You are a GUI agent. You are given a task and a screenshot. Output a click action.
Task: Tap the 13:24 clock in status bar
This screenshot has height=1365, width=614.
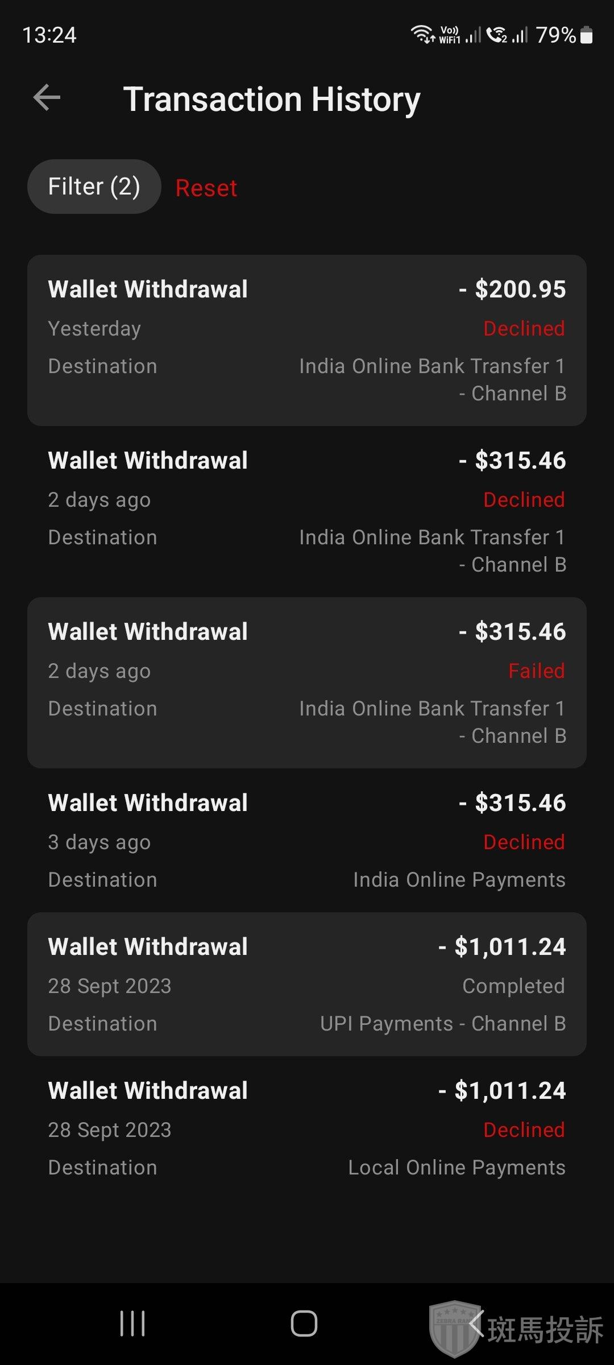coord(49,35)
